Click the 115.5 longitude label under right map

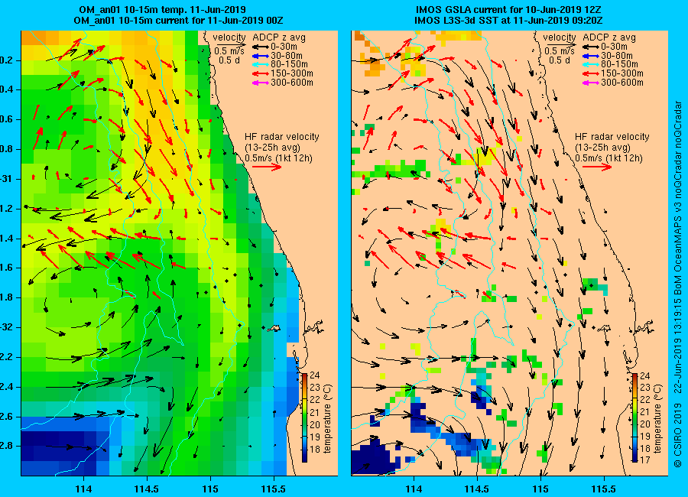coord(604,489)
